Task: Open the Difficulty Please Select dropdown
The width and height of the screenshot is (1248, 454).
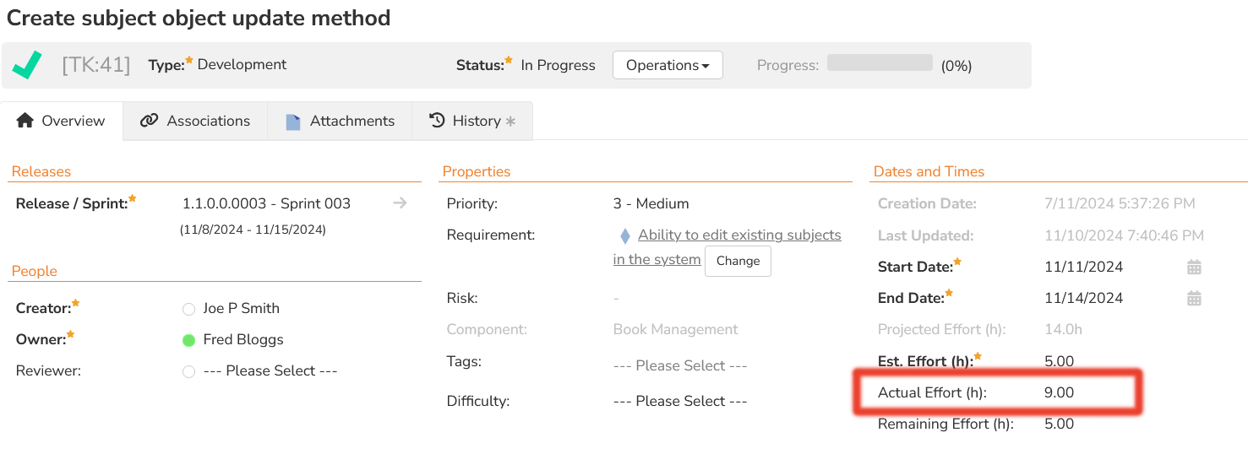Action: tap(680, 402)
